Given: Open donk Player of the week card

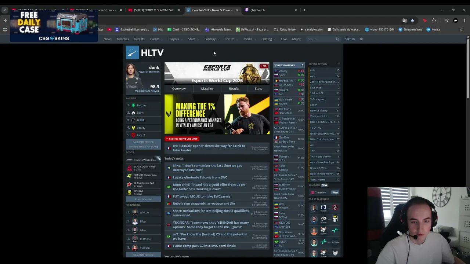Looking at the screenshot, I should pyautogui.click(x=143, y=78).
